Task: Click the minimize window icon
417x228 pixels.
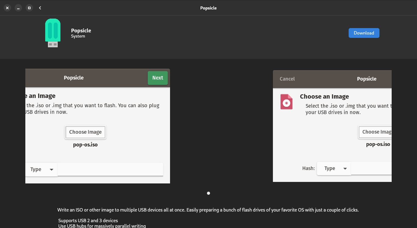Action: (18, 8)
